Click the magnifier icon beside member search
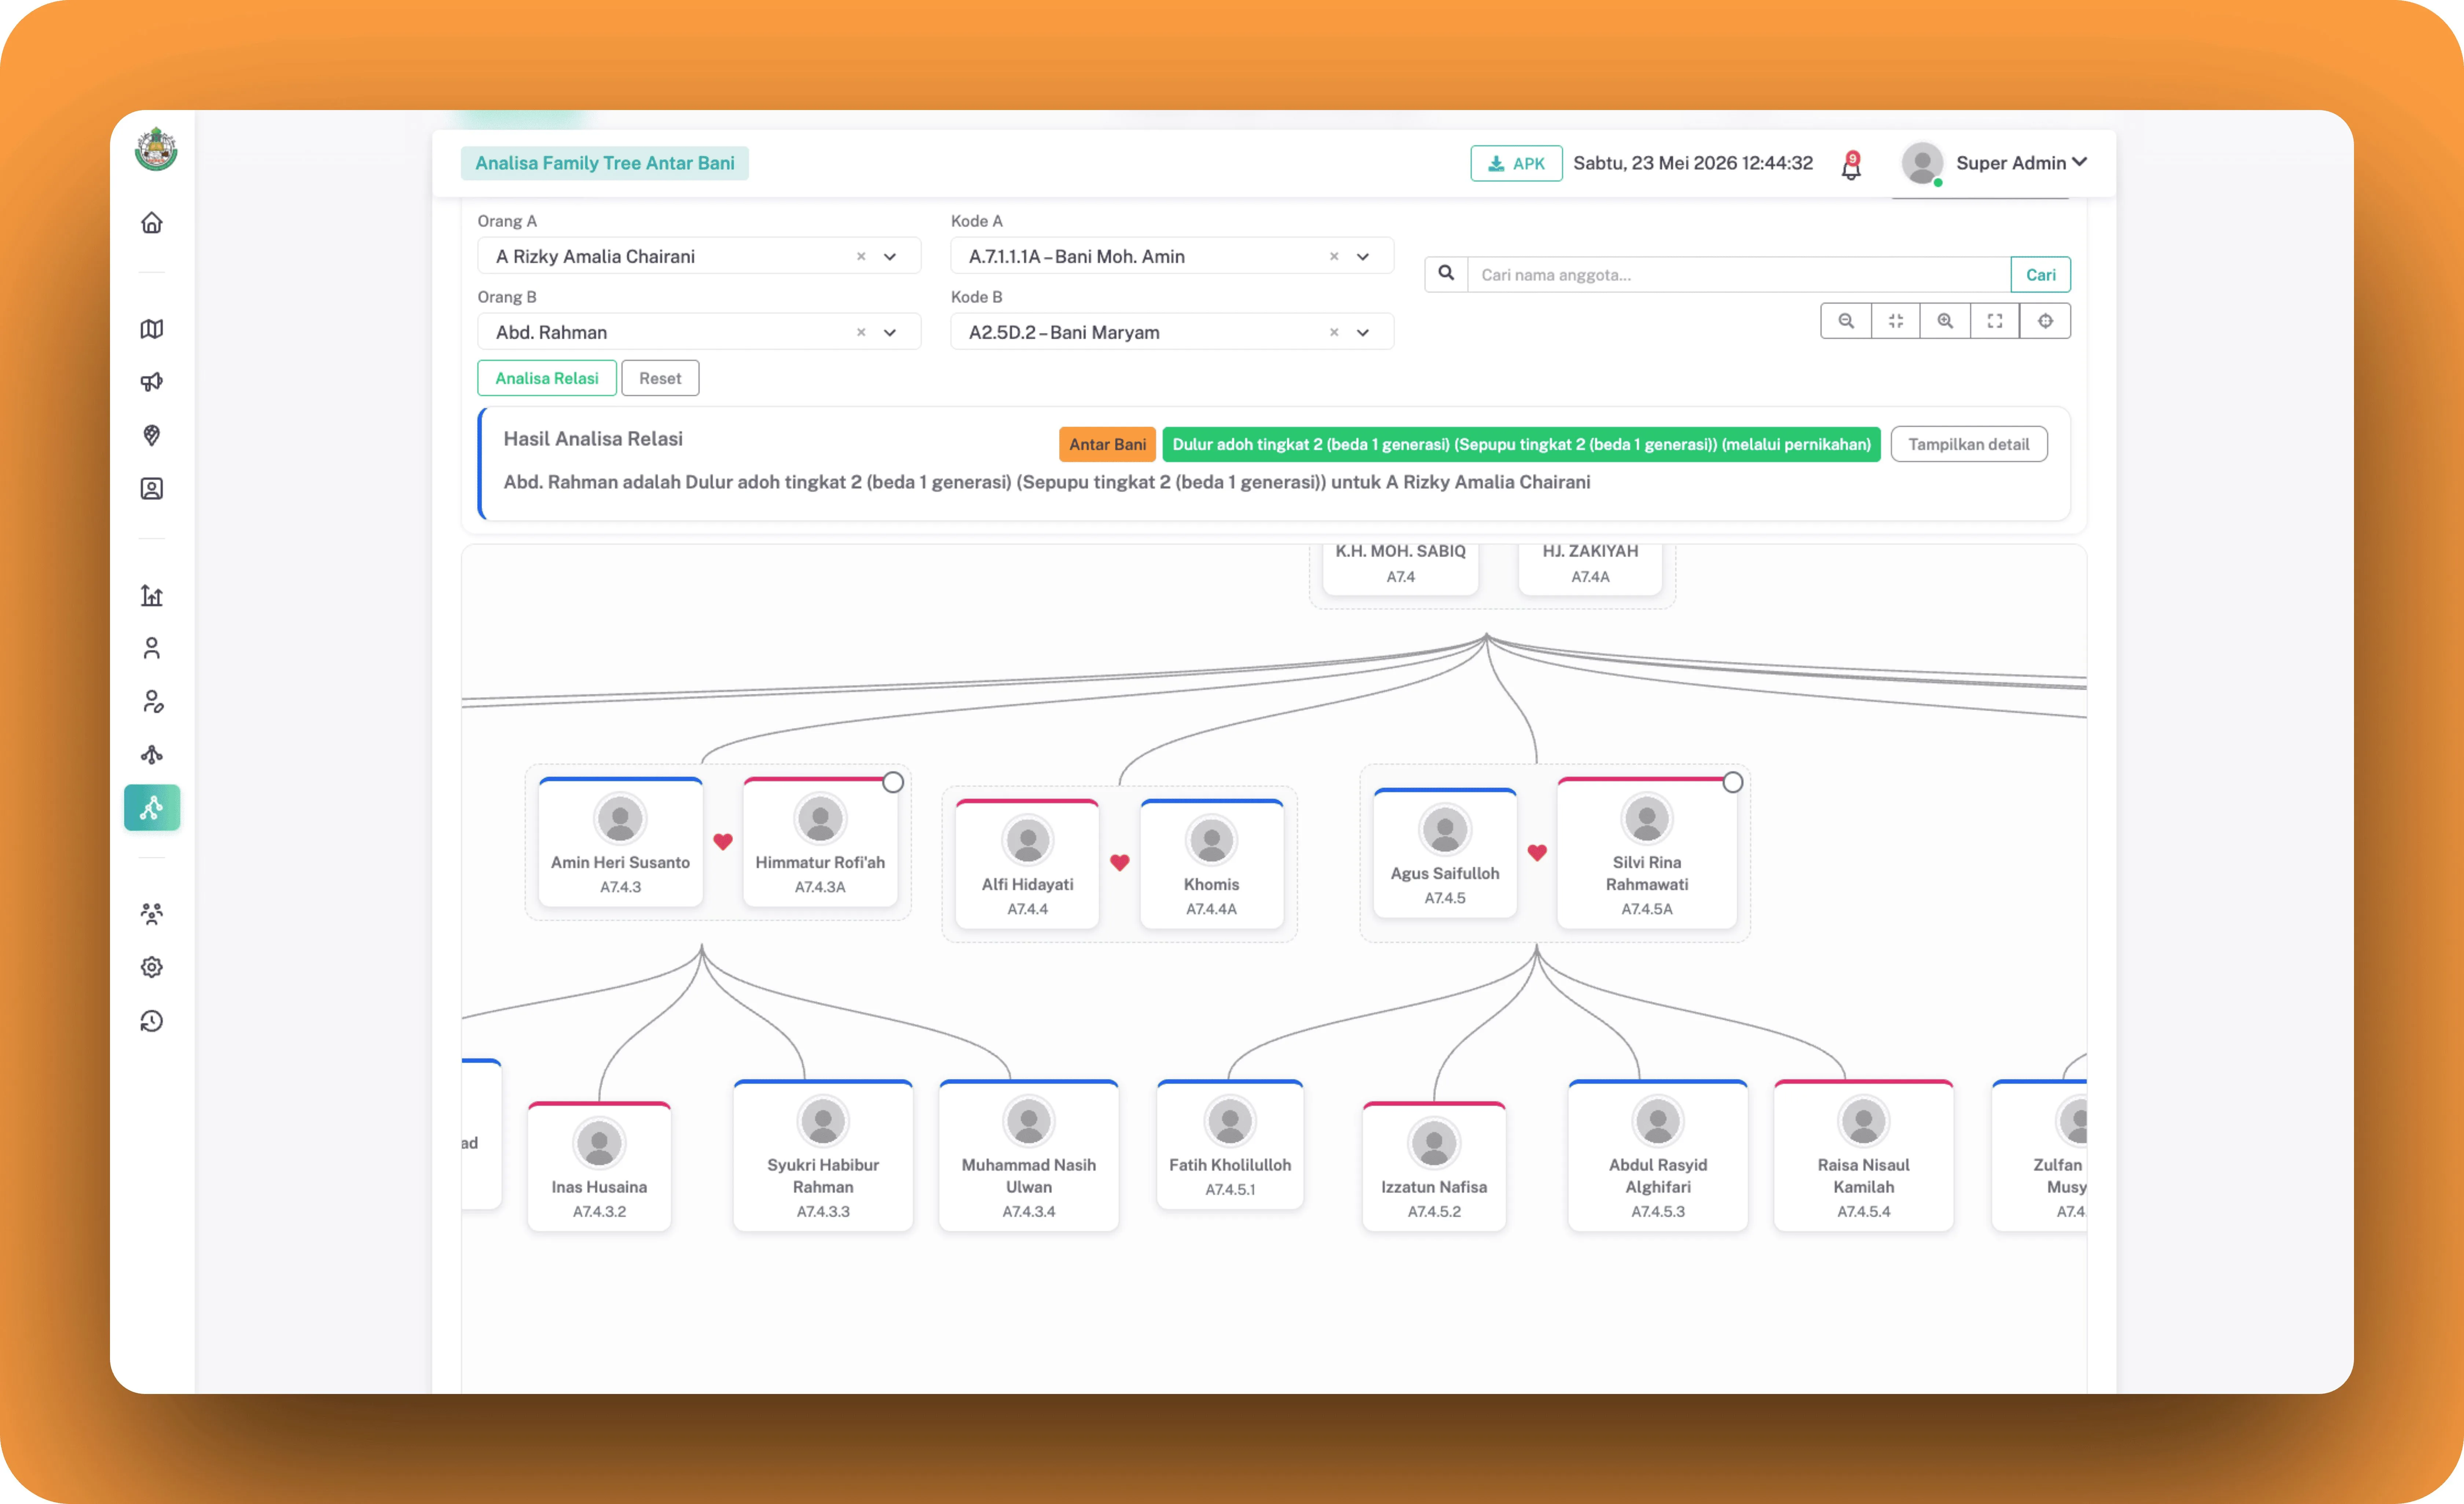Image resolution: width=2464 pixels, height=1504 pixels. tap(1446, 274)
